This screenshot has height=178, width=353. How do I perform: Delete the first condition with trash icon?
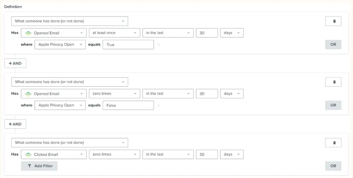[333, 21]
